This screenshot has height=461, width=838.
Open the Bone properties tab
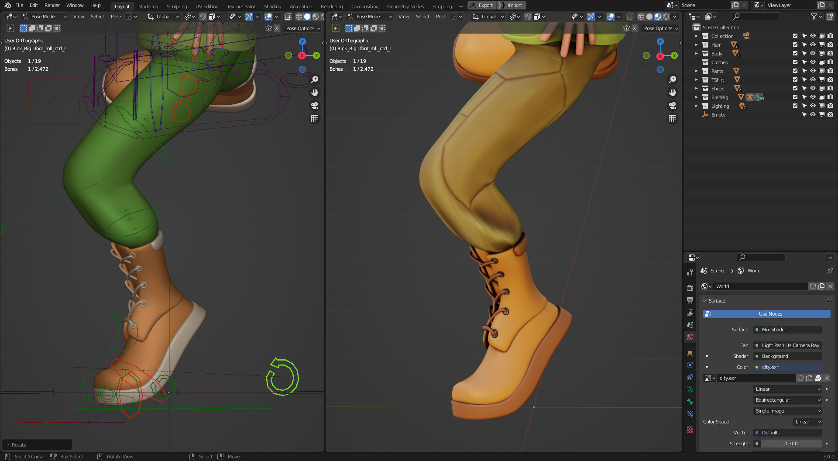(690, 402)
